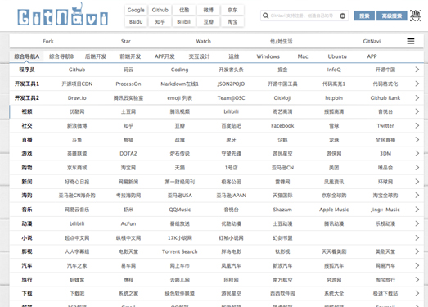Click the 汽车 category label
This screenshot has height=307, width=428.
click(x=27, y=265)
